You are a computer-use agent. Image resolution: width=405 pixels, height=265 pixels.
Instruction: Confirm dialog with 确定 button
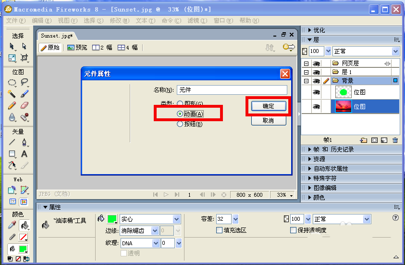pos(269,106)
